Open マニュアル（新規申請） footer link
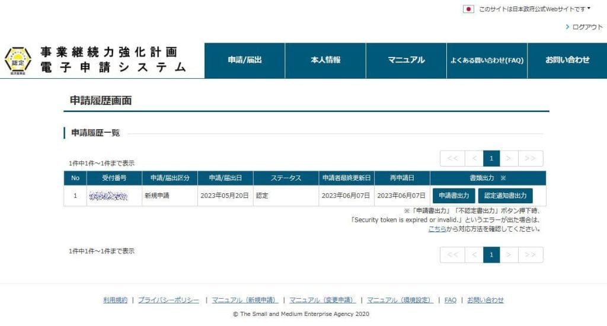This screenshot has height=326, width=607. point(245,301)
